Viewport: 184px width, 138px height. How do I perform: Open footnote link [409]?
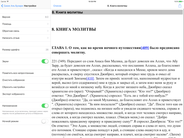pos(145,48)
